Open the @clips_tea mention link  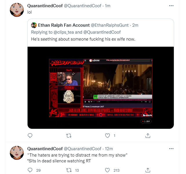point(64,32)
